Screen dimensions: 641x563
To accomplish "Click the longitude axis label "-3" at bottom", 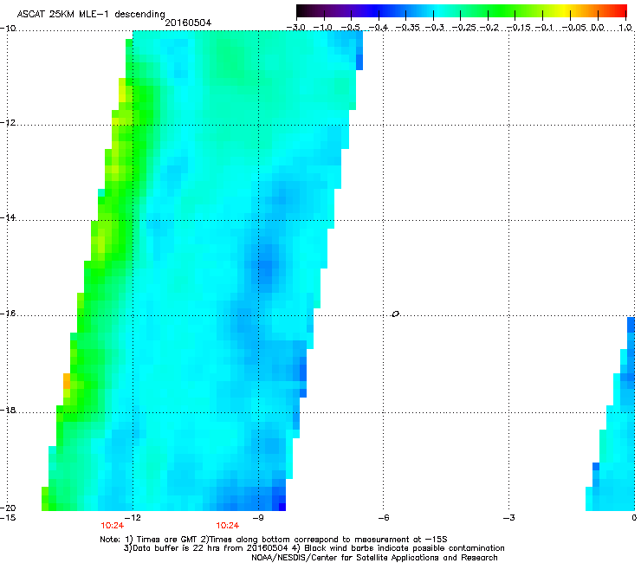I will 509,518.
